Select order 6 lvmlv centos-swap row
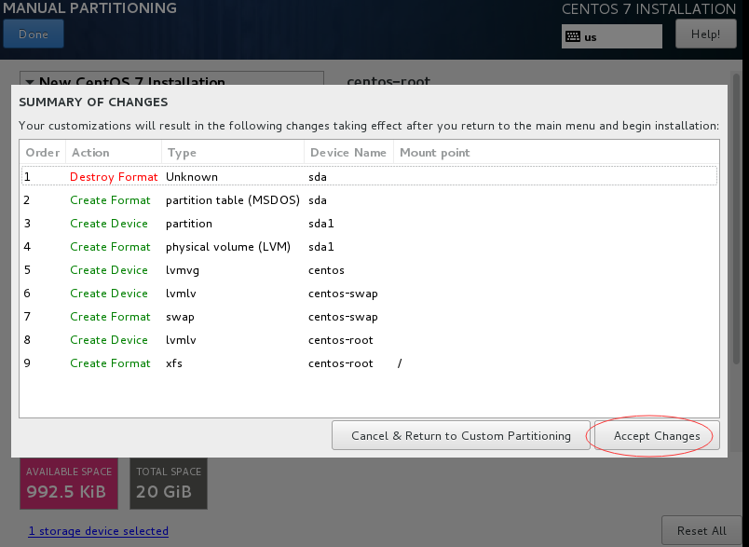The height and width of the screenshot is (547, 749). click(369, 294)
